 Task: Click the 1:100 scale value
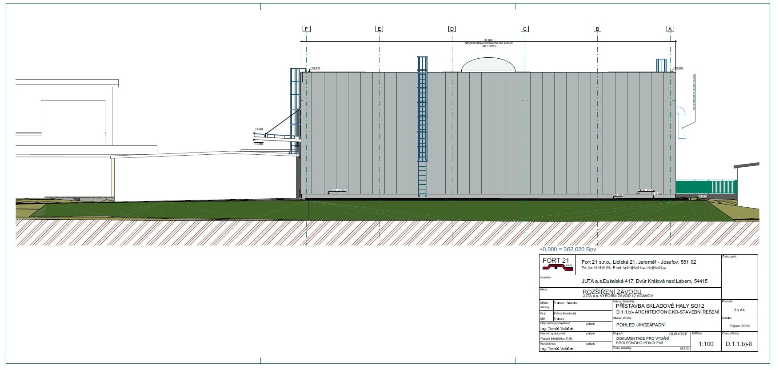[706, 344]
